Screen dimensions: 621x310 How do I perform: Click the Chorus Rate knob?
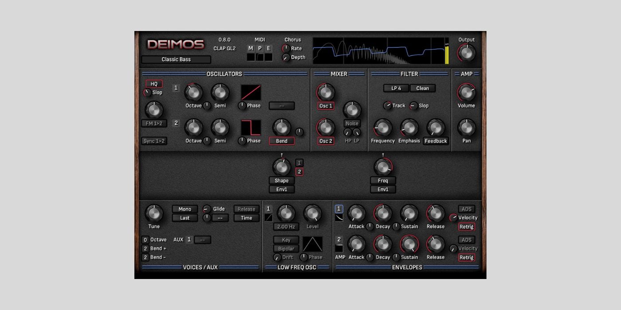[x=286, y=48]
